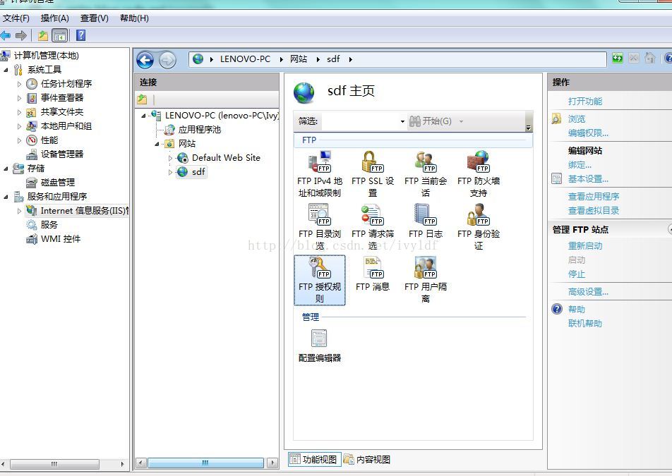This screenshot has height=476, width=672.
Task: Click left pane horizontal scrollbar thumb
Action: (x=54, y=463)
